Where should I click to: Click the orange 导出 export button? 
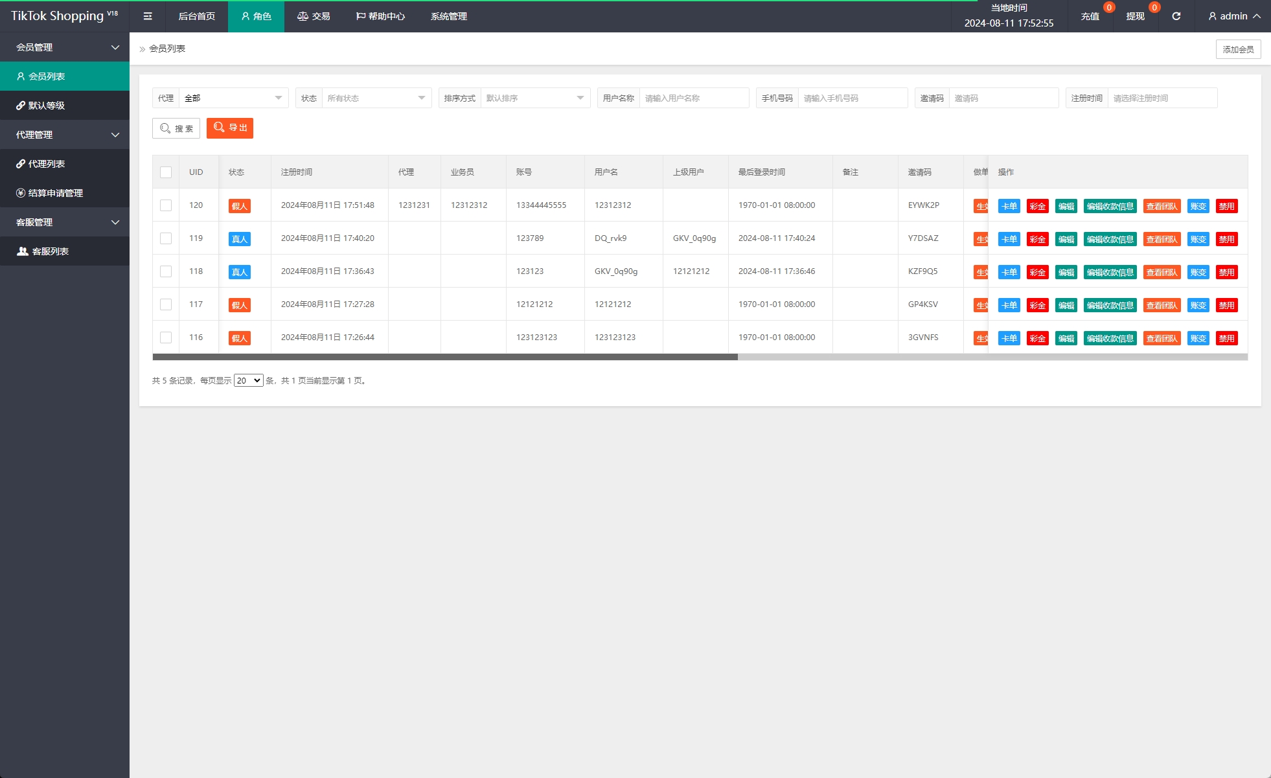(x=230, y=128)
